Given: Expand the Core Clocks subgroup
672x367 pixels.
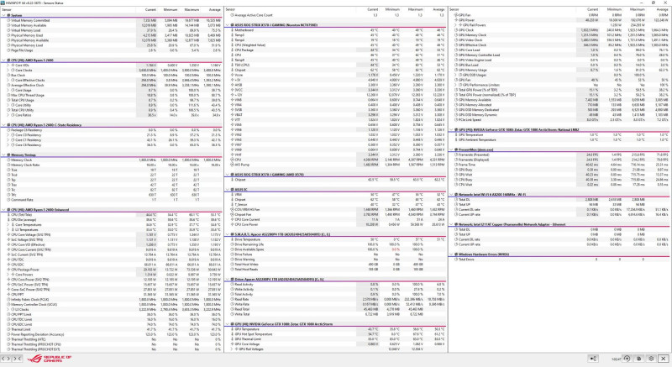Looking at the screenshot, I should 8,70.
